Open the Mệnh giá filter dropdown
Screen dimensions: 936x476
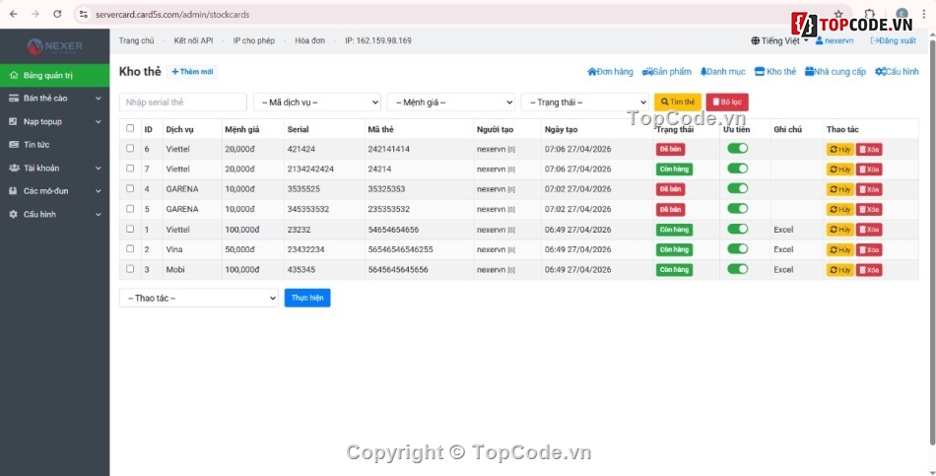click(450, 102)
